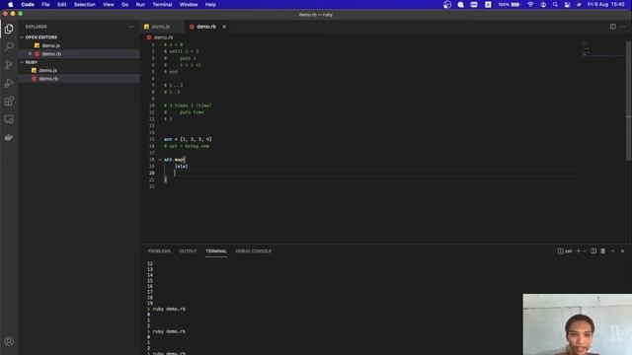Open the Edit menu
Viewport: 632px width, 355px height.
point(61,4)
